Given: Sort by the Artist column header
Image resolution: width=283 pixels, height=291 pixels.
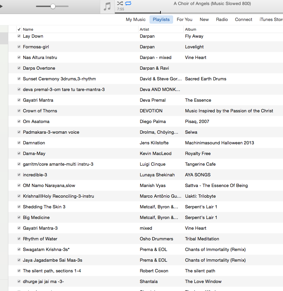Looking at the screenshot, I should pos(144,29).
